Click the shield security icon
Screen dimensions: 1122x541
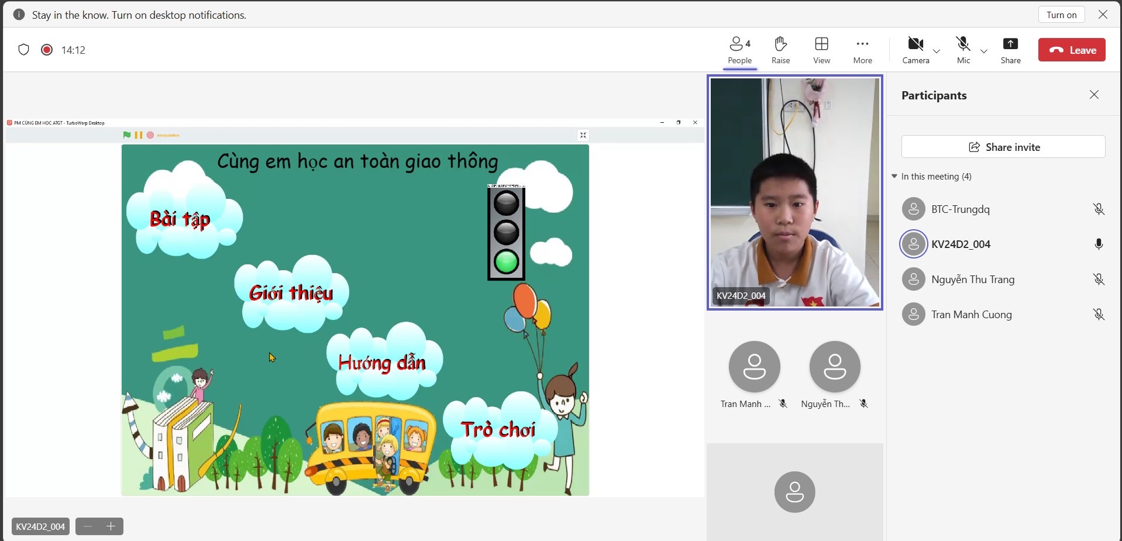[23, 50]
